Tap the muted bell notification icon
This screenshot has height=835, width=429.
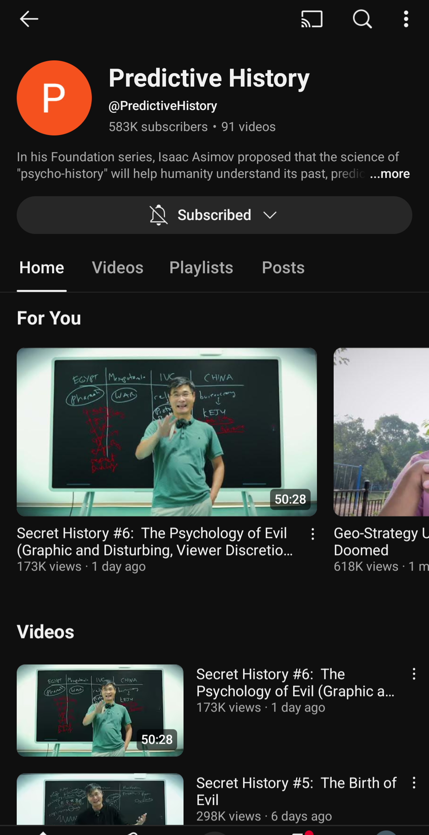[158, 215]
